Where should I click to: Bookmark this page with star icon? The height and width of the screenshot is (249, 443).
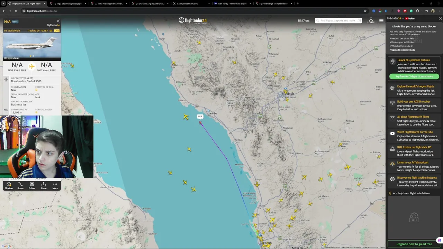(365, 11)
